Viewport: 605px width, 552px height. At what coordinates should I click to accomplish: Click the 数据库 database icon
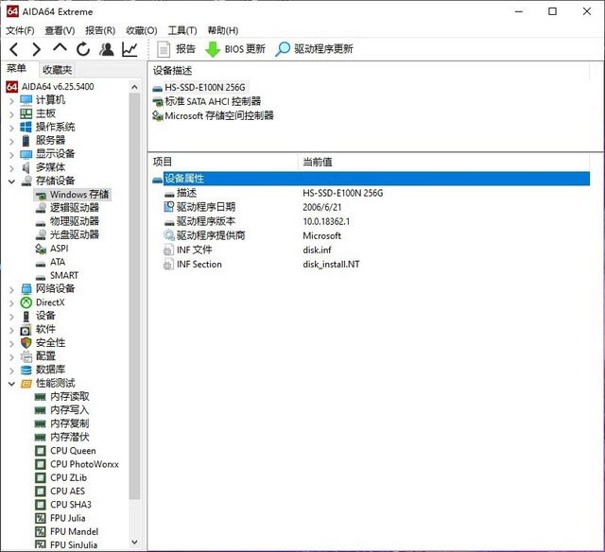coord(26,371)
